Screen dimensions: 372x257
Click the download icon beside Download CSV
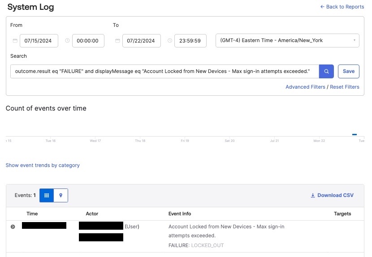[x=313, y=196]
